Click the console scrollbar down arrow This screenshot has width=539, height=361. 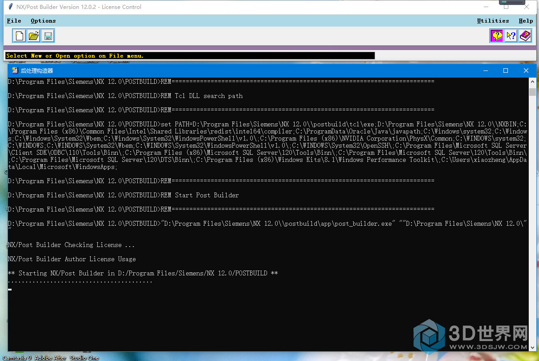tap(533, 348)
